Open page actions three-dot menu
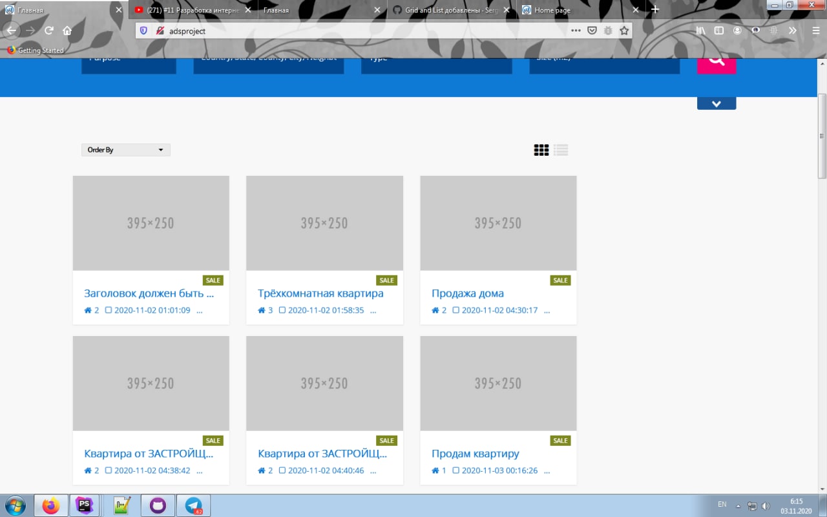The image size is (827, 517). [x=576, y=30]
